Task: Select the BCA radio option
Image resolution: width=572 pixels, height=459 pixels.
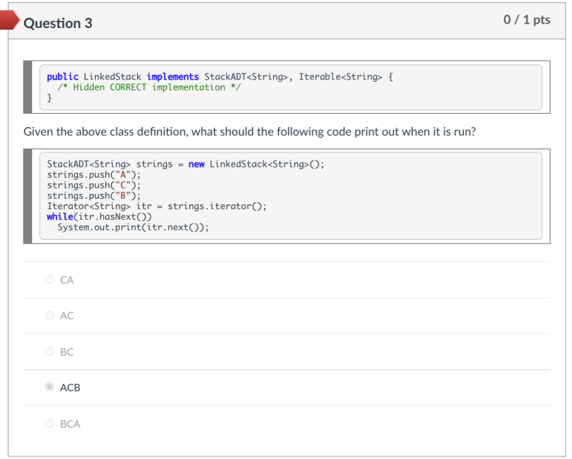Action: (50, 423)
